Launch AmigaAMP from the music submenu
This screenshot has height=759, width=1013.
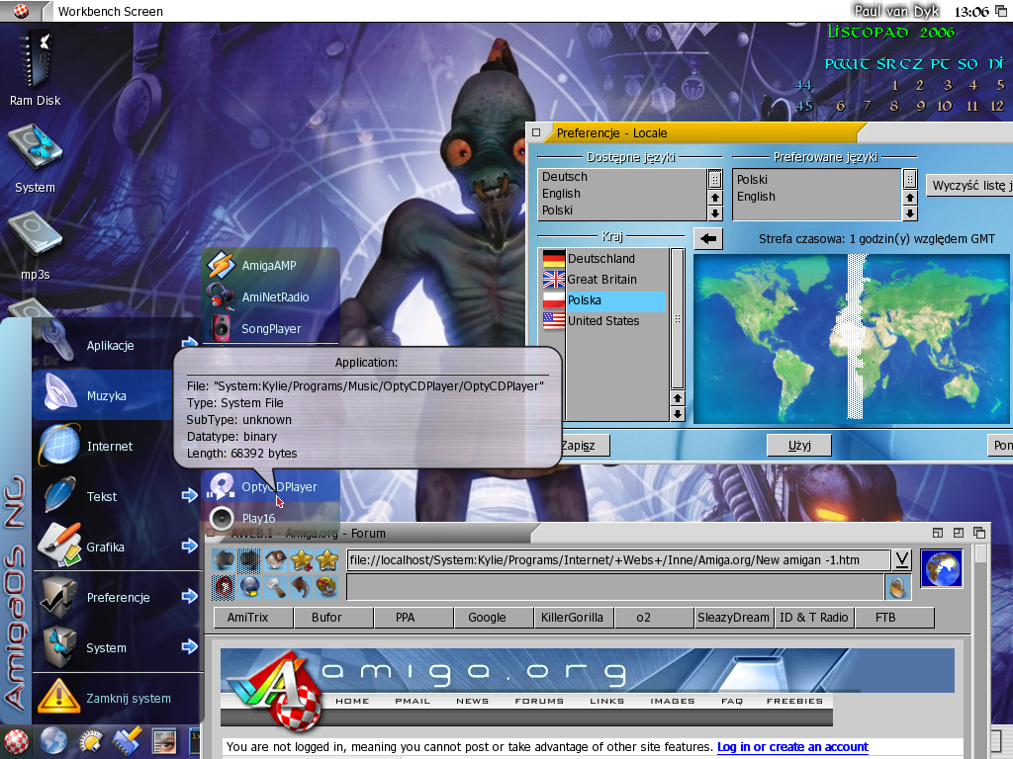click(270, 265)
